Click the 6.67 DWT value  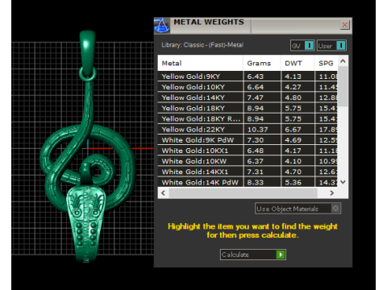pos(293,130)
